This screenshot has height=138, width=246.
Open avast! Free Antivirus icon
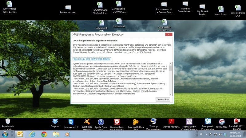point(86,122)
